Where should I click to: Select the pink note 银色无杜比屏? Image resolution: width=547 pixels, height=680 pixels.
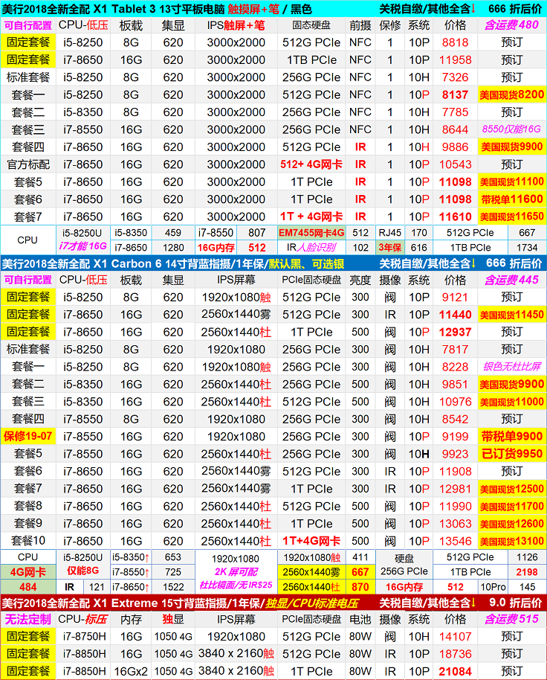[511, 367]
